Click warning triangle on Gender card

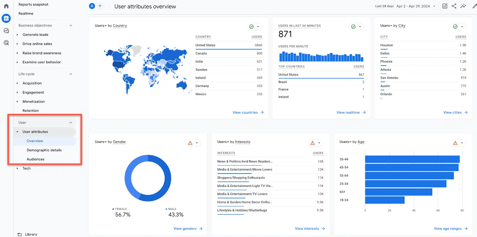(190, 143)
